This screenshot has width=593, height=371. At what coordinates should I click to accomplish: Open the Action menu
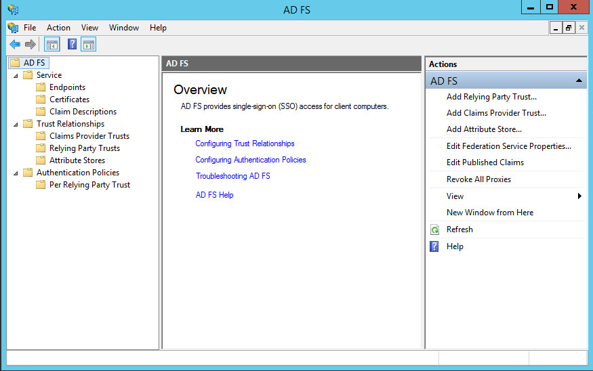click(x=58, y=28)
